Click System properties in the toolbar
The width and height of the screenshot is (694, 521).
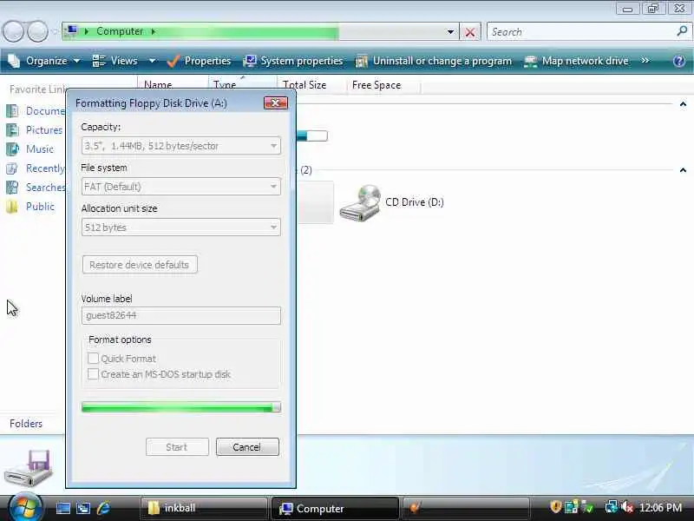tap(293, 61)
